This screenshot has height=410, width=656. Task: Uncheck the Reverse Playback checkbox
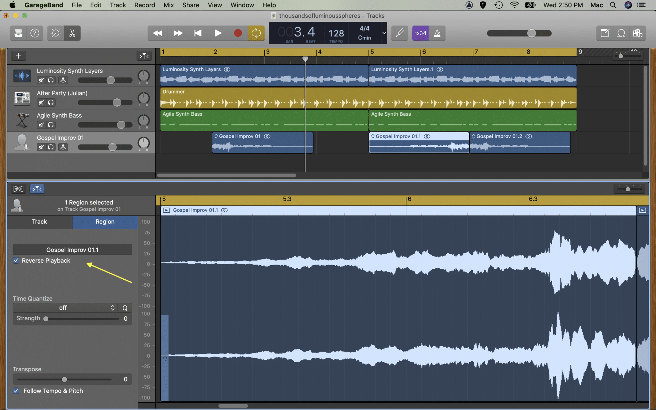16,260
